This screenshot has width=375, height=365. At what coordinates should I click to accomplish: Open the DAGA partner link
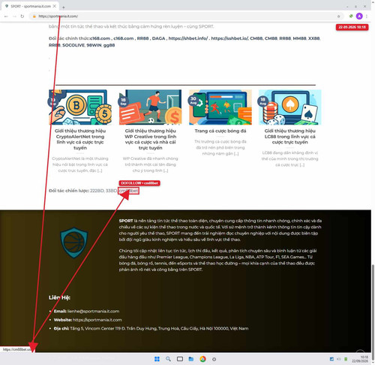pos(158,38)
